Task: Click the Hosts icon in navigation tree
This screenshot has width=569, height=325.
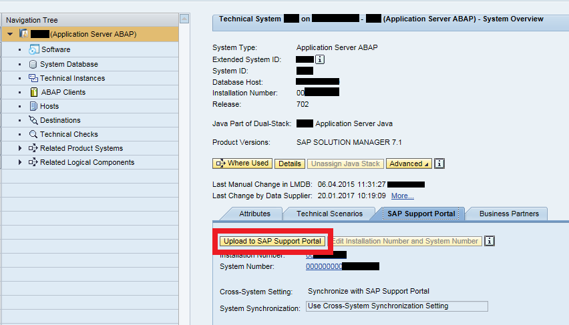Action: coord(33,106)
